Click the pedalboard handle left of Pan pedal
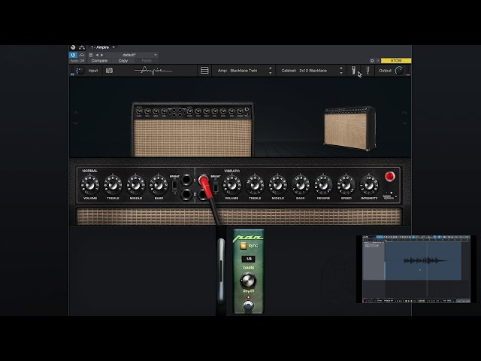Image resolution: width=481 pixels, height=361 pixels. click(221, 271)
